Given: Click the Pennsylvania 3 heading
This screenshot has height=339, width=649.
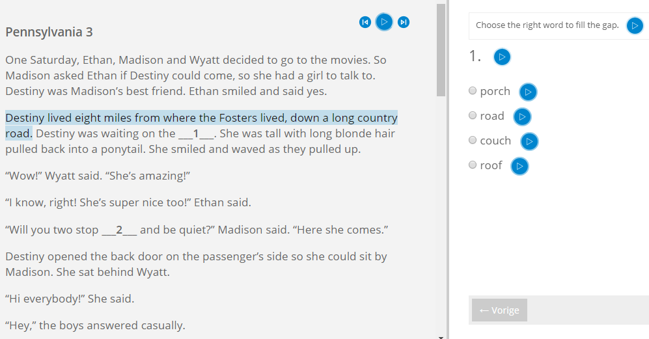Looking at the screenshot, I should [49, 33].
